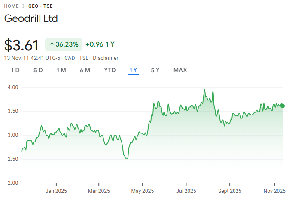Click the Jul 2025 axis label
Viewport: 289px width, 198px height.
point(186,191)
